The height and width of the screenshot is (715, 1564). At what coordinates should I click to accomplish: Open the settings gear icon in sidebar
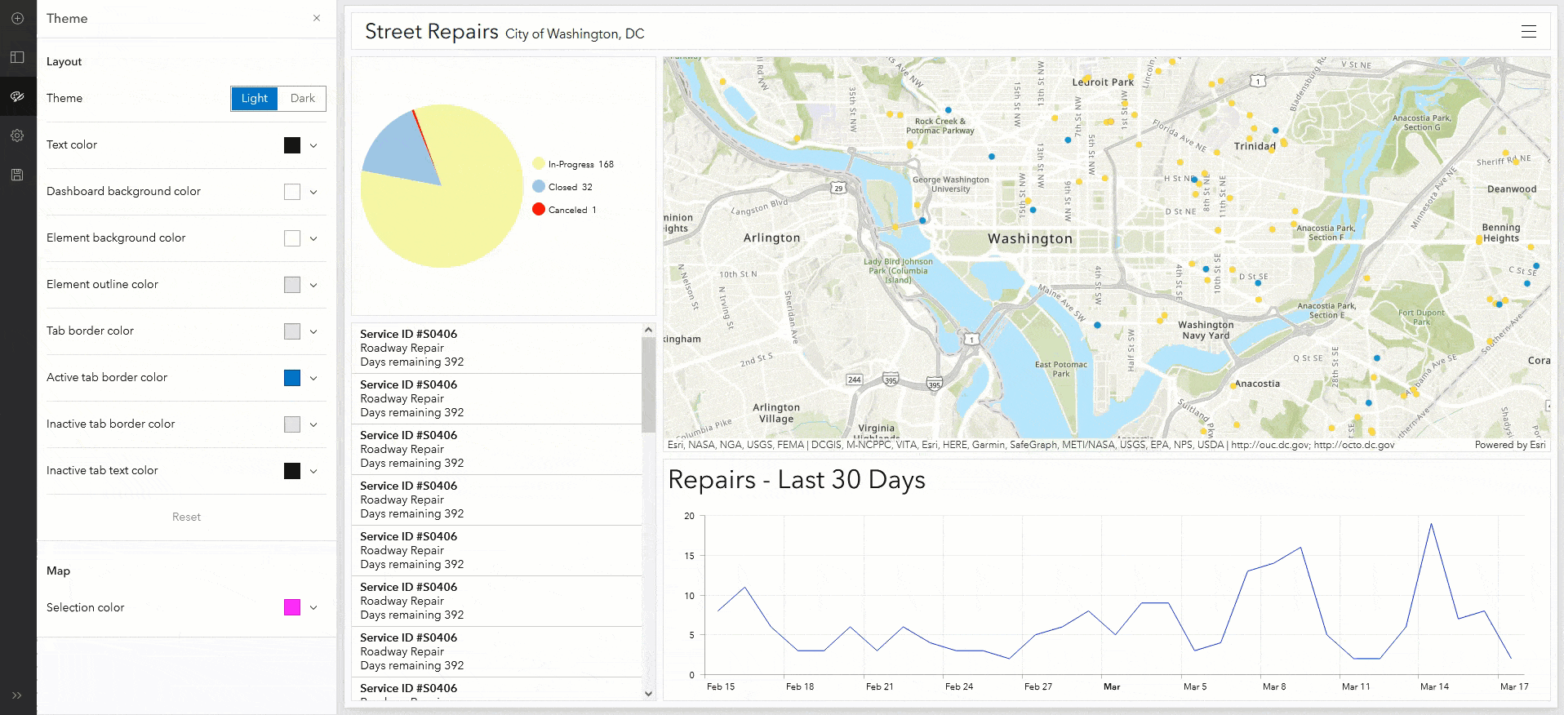[17, 135]
